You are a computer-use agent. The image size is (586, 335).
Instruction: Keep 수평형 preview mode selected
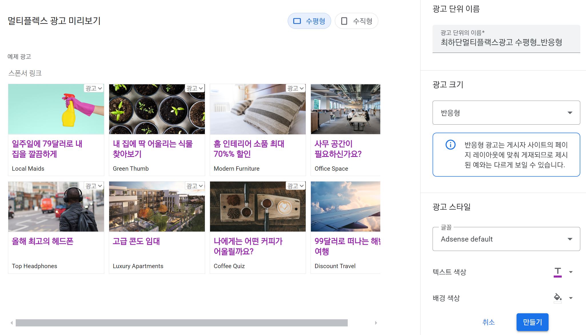(309, 21)
